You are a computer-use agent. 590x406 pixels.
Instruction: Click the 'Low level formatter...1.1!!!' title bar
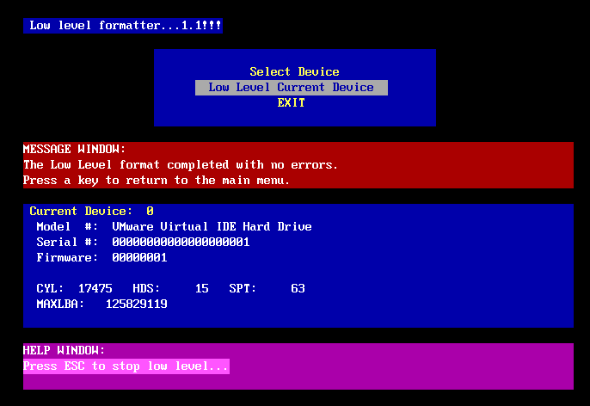[123, 26]
